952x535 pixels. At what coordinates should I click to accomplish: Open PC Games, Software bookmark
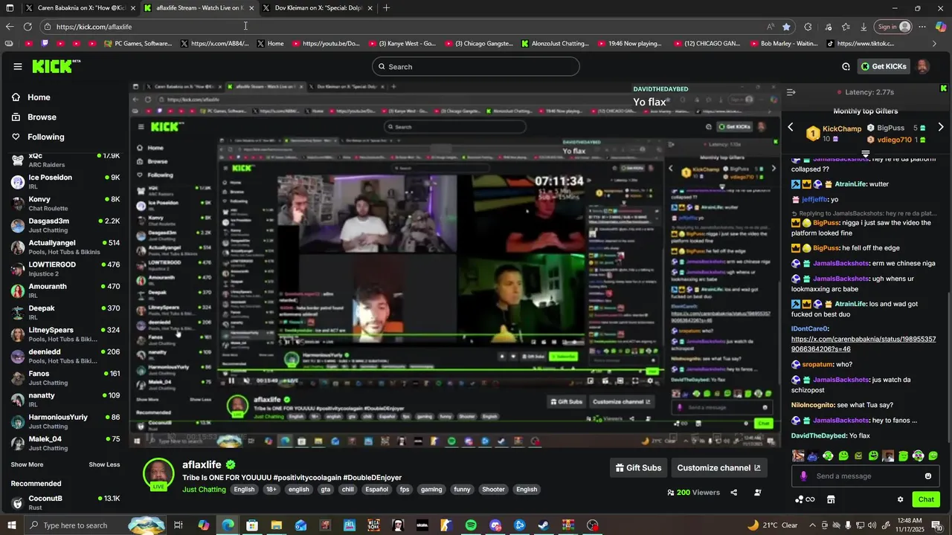[137, 44]
